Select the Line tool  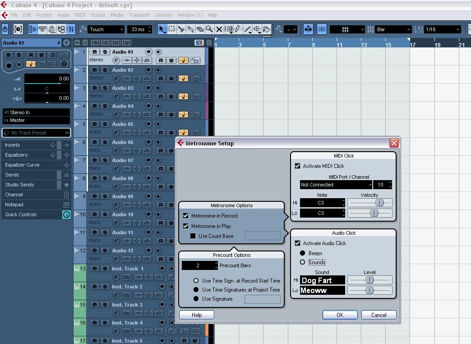(248, 29)
